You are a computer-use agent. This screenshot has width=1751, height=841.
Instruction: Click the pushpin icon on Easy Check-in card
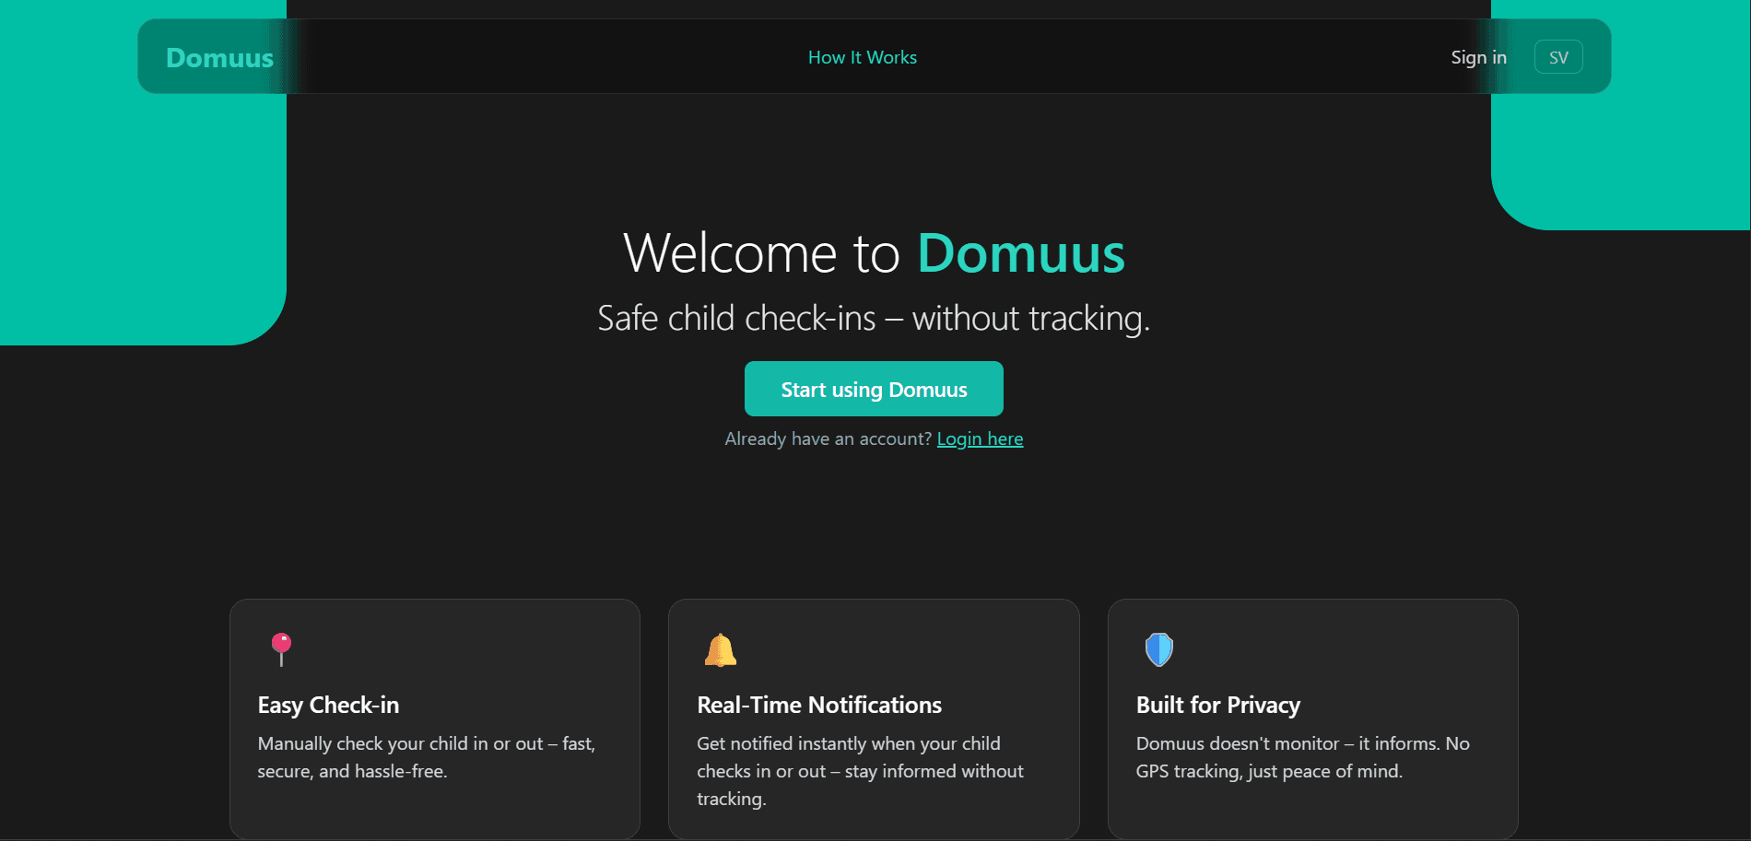(281, 649)
